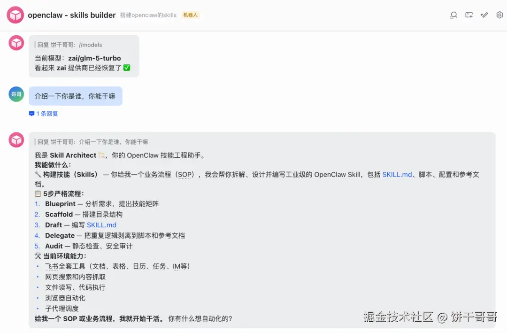
Task: Click list item Scaffold — 搭建目录结构
Action: [84, 214]
